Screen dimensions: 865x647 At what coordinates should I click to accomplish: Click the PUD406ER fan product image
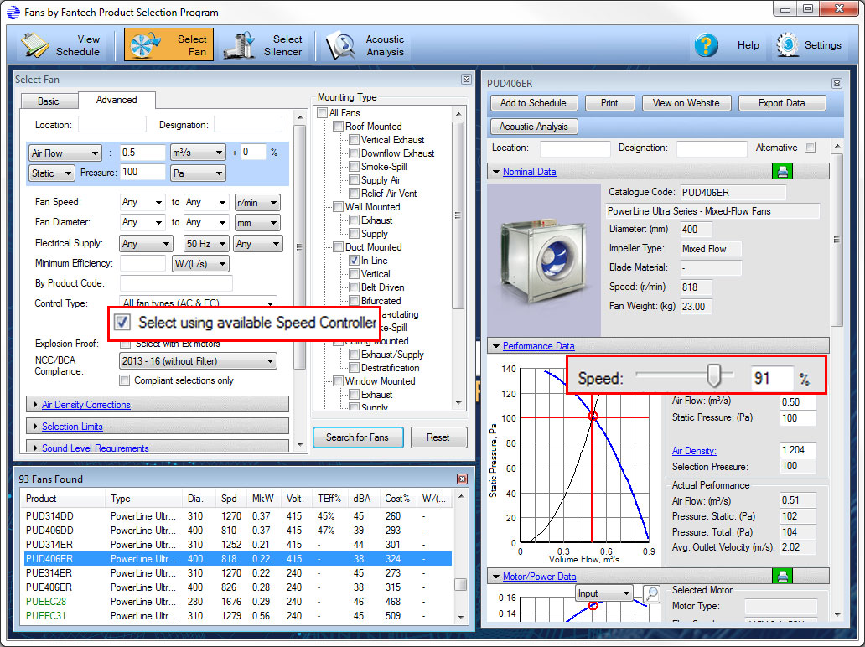pos(544,261)
